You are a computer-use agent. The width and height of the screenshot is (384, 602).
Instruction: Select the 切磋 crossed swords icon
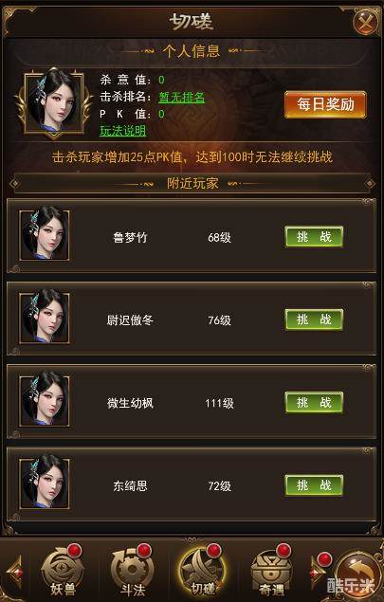point(202,572)
